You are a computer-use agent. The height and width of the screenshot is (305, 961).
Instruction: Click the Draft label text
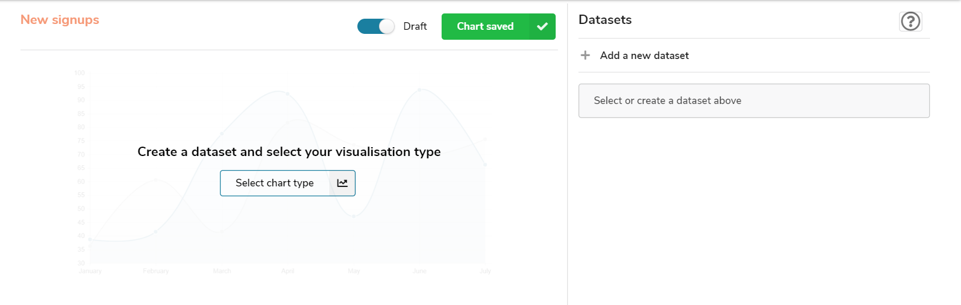coord(415,26)
